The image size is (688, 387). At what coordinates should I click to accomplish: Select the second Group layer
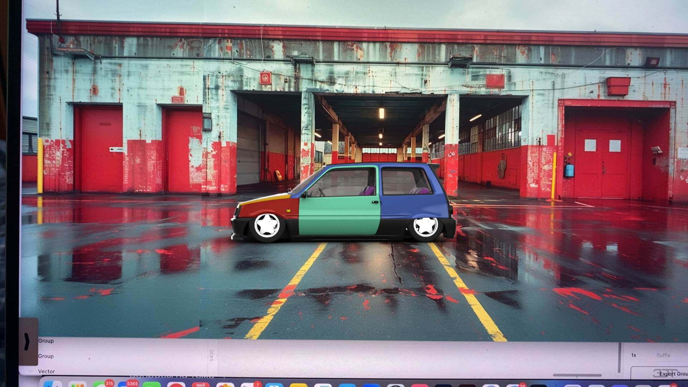(46, 356)
